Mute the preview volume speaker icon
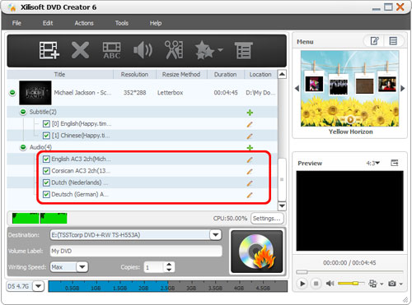This screenshot has height=305, width=412. pos(330,284)
